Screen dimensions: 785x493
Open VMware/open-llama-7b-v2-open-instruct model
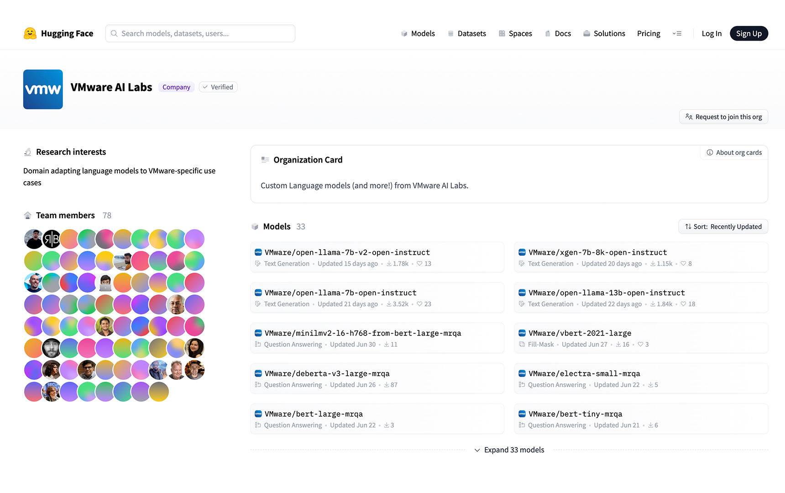point(377,257)
